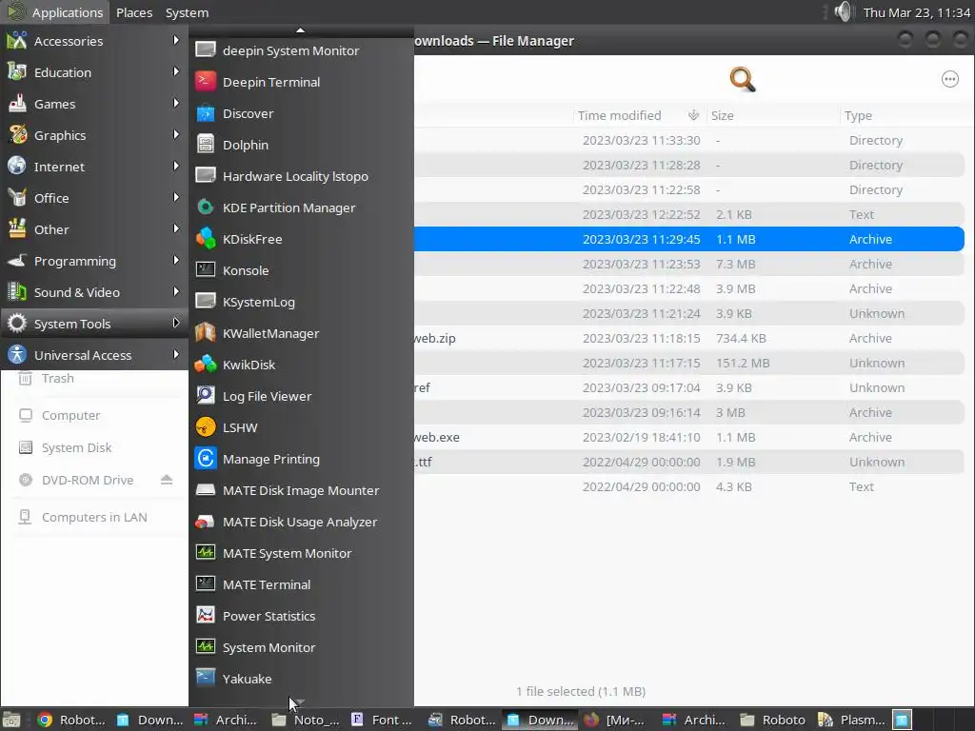The height and width of the screenshot is (731, 975).
Task: Open the System menu in top panel
Action: 187,12
